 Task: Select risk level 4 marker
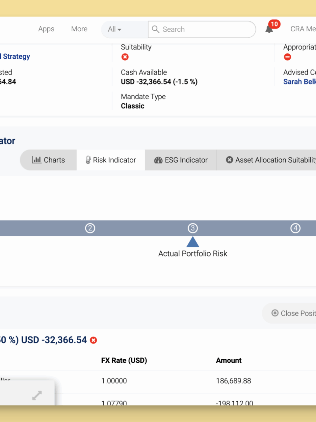click(x=295, y=228)
